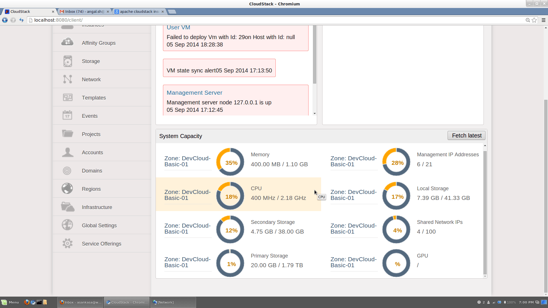Viewport: 548px width, 308px height.
Task: Go back with browser back arrow
Action: pyautogui.click(x=5, y=20)
